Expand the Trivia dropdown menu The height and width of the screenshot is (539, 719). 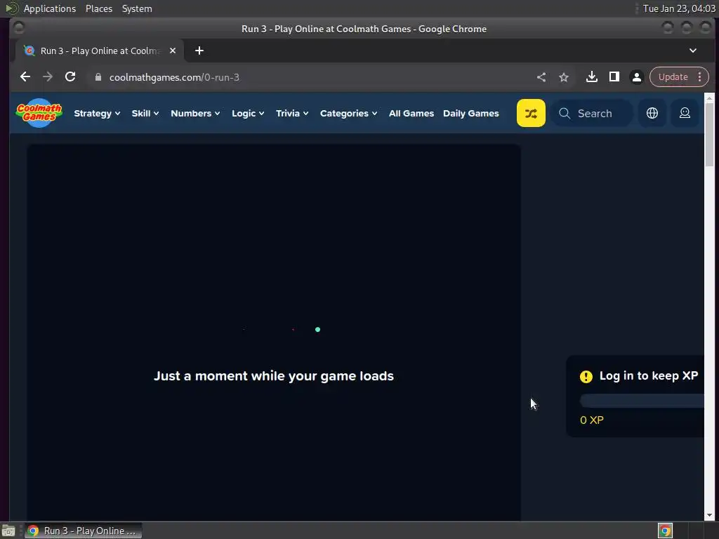click(291, 113)
